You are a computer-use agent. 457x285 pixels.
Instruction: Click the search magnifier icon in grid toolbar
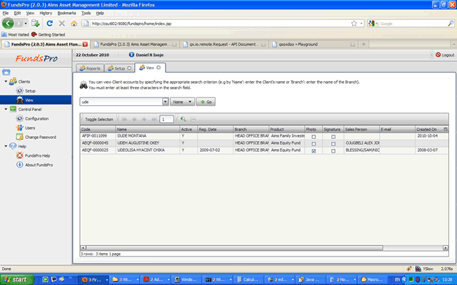point(183,119)
